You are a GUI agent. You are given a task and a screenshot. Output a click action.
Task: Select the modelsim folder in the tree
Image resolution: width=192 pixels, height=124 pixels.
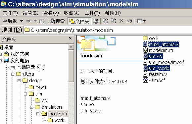pos(58,114)
